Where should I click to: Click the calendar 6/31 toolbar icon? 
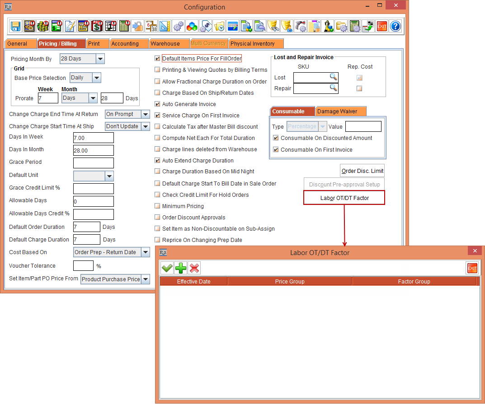151,26
